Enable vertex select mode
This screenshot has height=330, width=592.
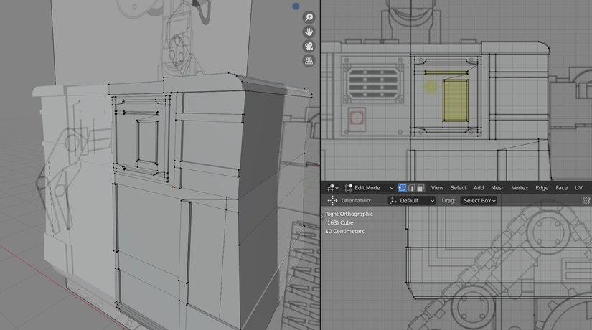click(402, 188)
